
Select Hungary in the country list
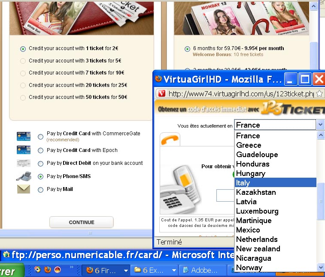[276, 173]
